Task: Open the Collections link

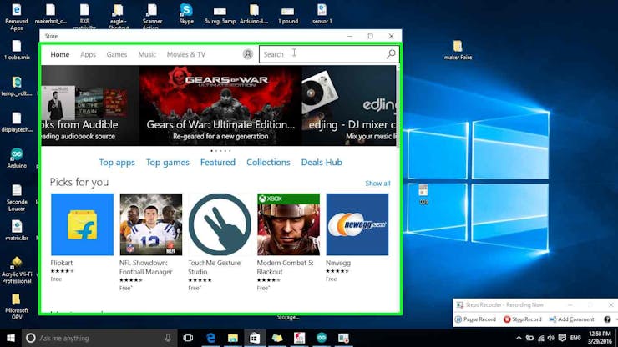Action: pyautogui.click(x=268, y=163)
